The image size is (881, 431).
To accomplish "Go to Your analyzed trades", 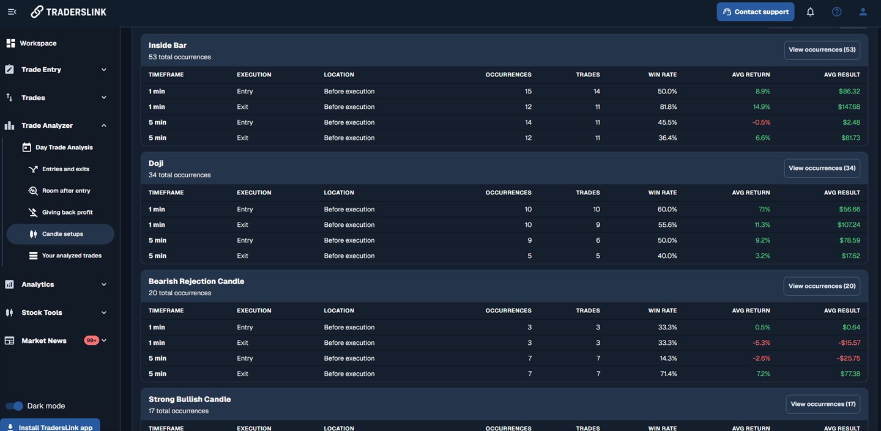I will click(72, 256).
